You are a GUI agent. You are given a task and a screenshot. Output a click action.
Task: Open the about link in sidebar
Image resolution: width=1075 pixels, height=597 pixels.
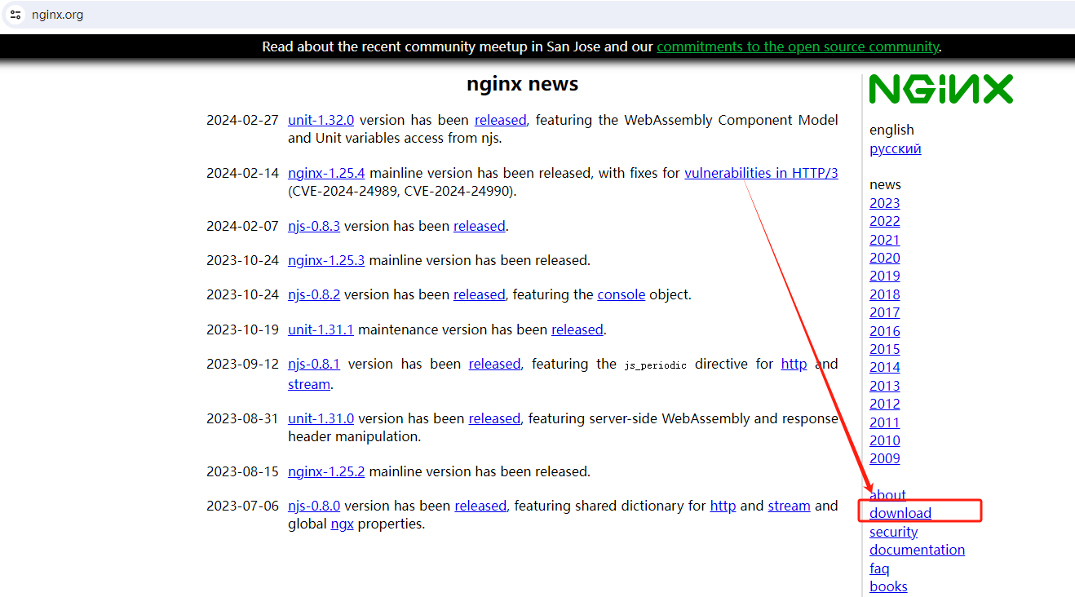point(887,495)
